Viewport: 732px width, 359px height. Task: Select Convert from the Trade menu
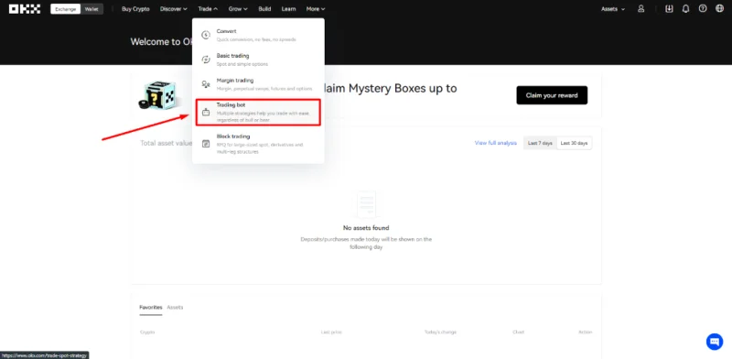[258, 35]
